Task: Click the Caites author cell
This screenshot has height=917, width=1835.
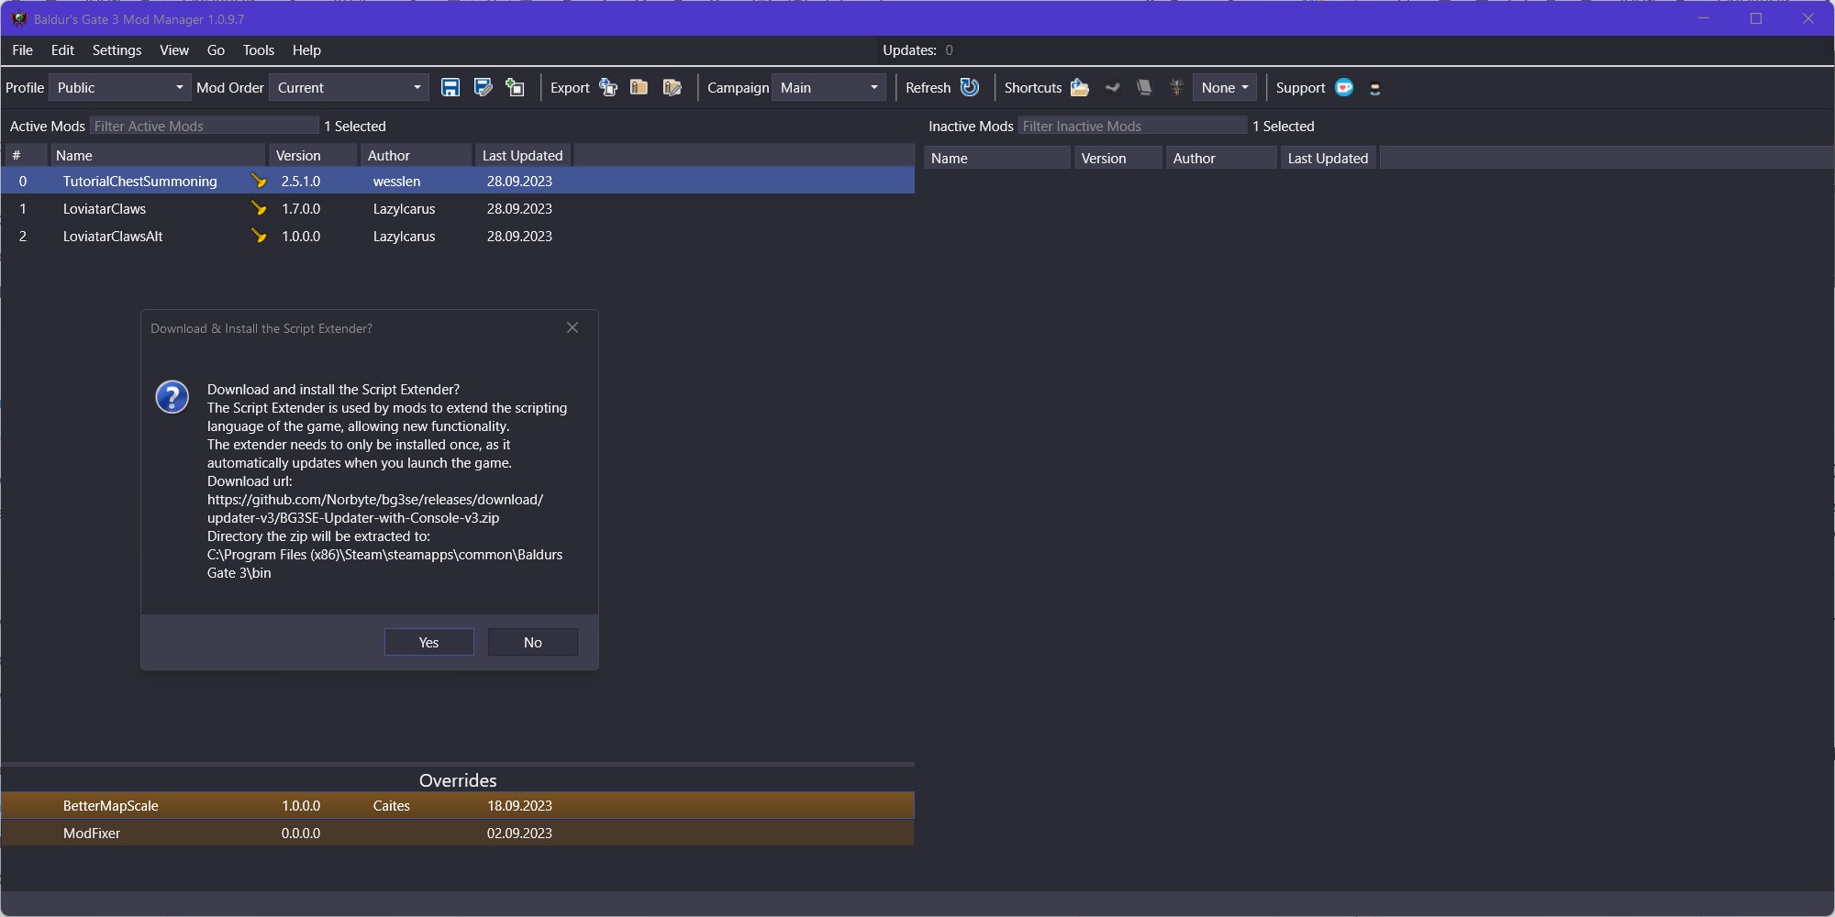Action: [x=392, y=805]
